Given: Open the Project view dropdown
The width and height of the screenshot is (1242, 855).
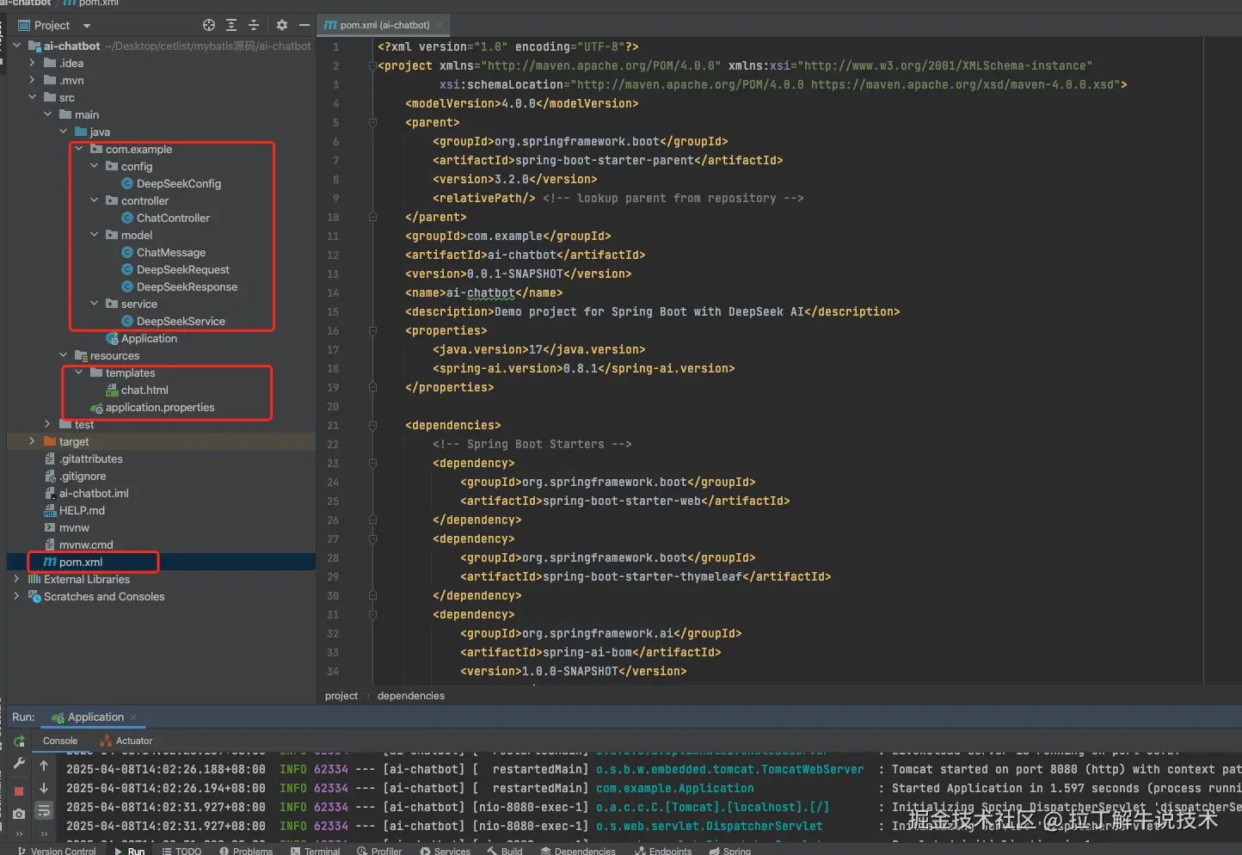Looking at the screenshot, I should [x=87, y=26].
